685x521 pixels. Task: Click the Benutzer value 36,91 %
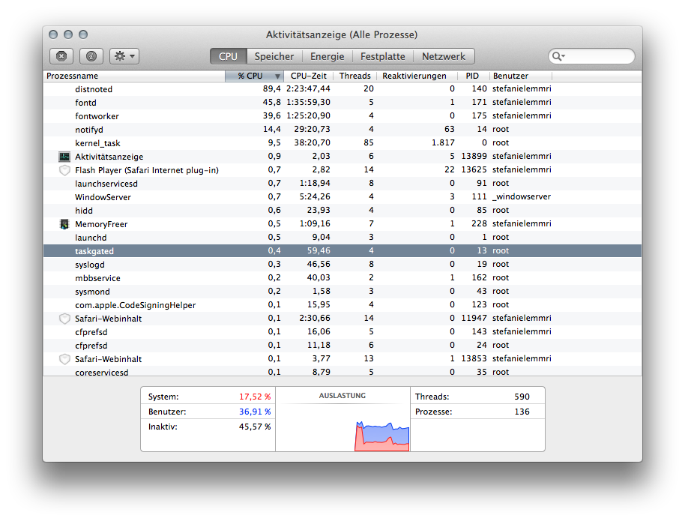(x=255, y=412)
